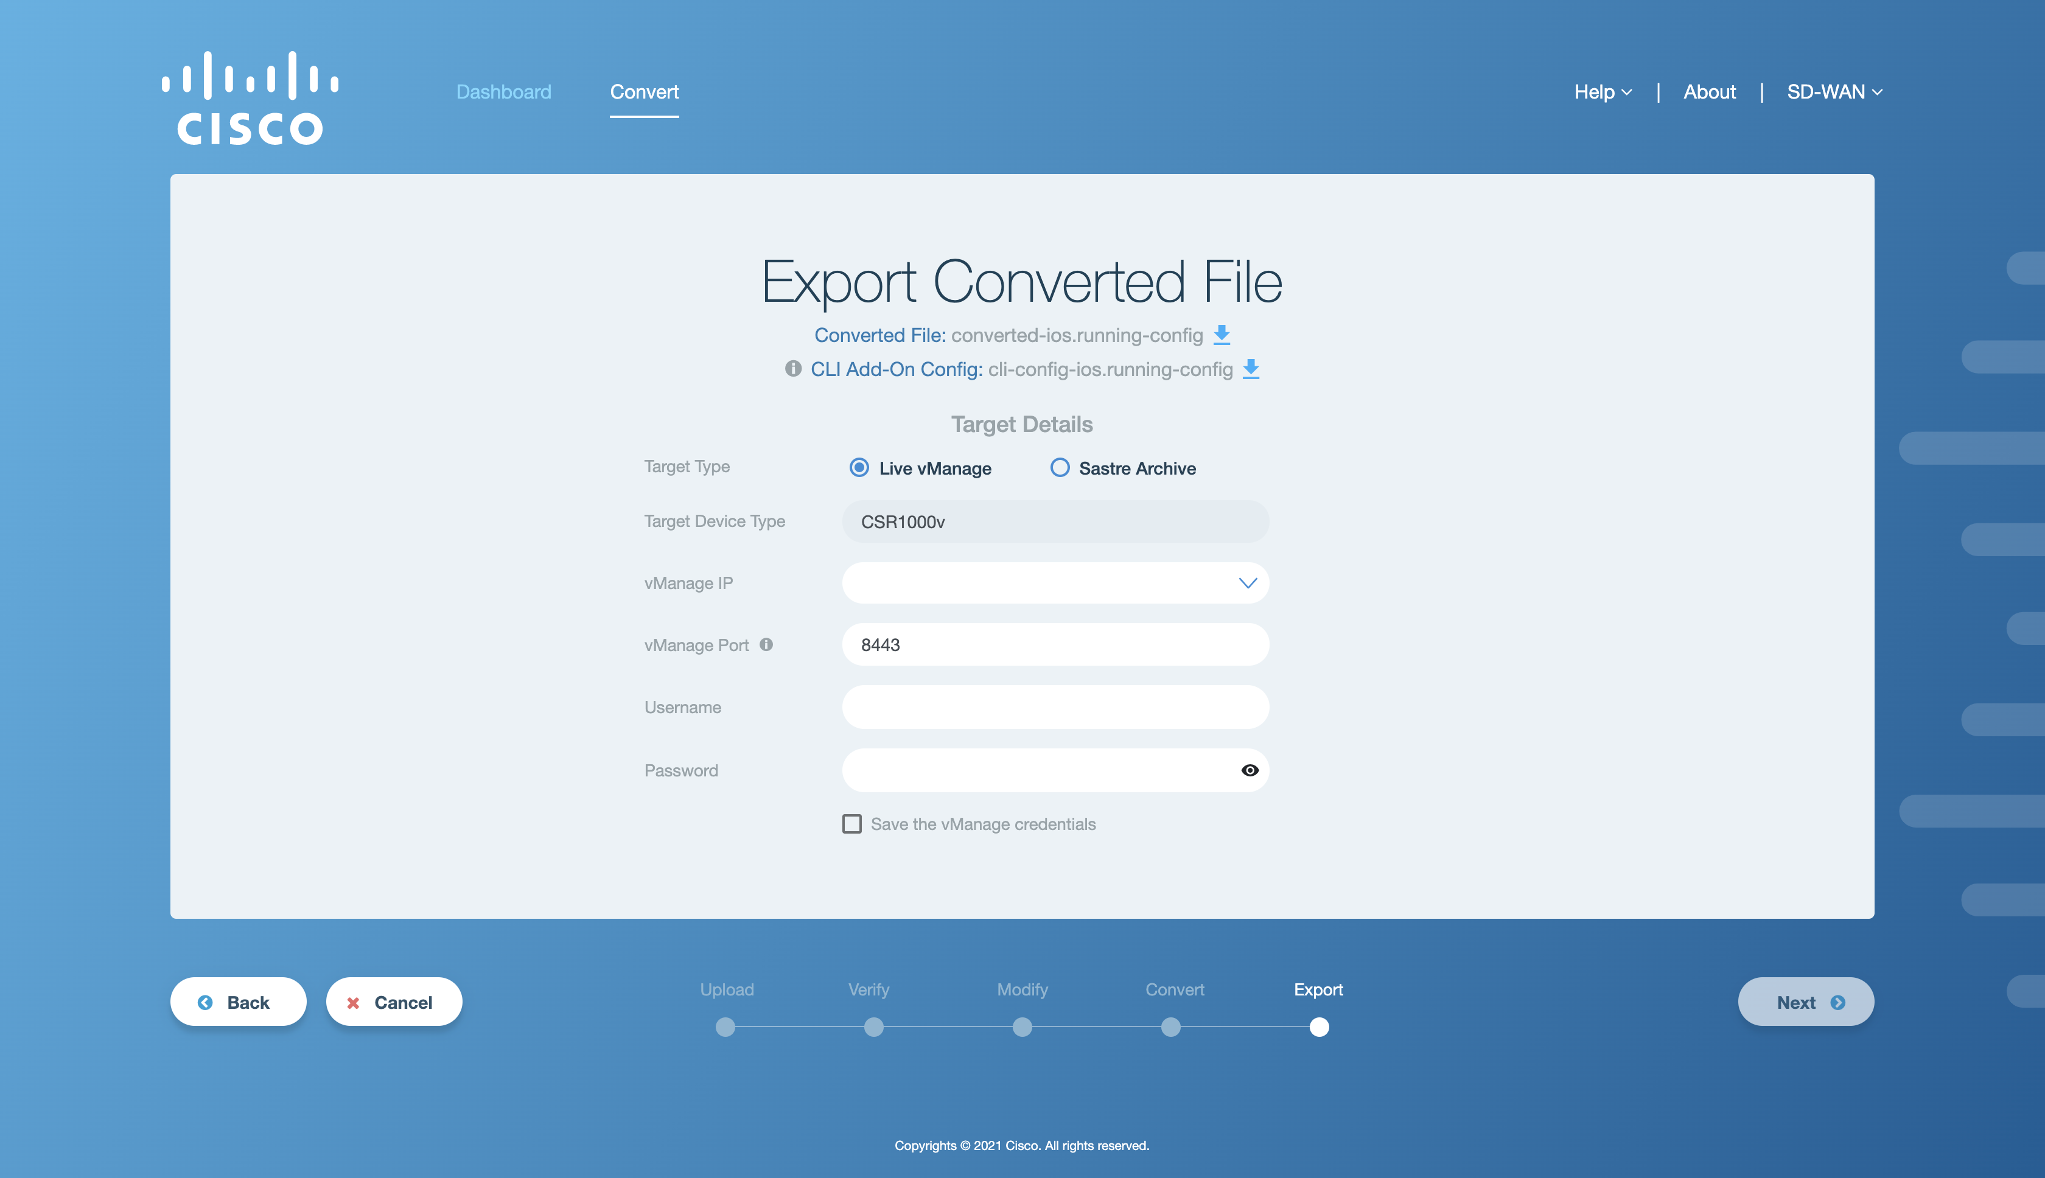
Task: Click the Cancel button X icon
Action: tap(357, 1003)
